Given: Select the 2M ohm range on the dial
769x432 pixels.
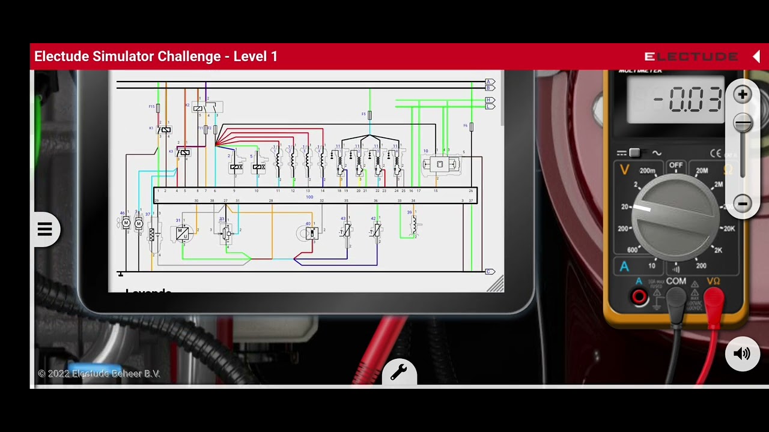Looking at the screenshot, I should (x=718, y=185).
